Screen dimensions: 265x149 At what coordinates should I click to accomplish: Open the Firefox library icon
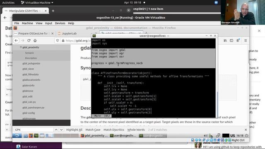[225, 41]
